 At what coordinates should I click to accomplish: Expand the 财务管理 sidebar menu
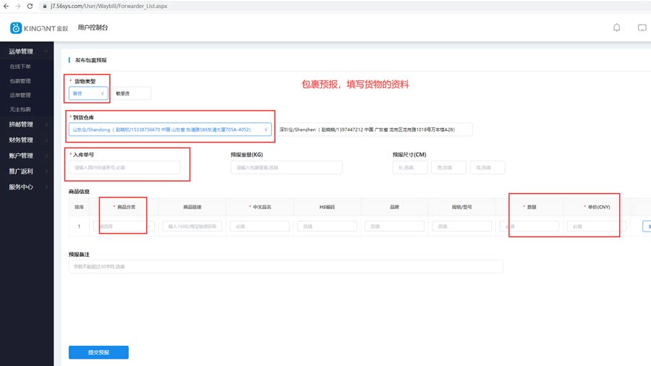point(26,140)
